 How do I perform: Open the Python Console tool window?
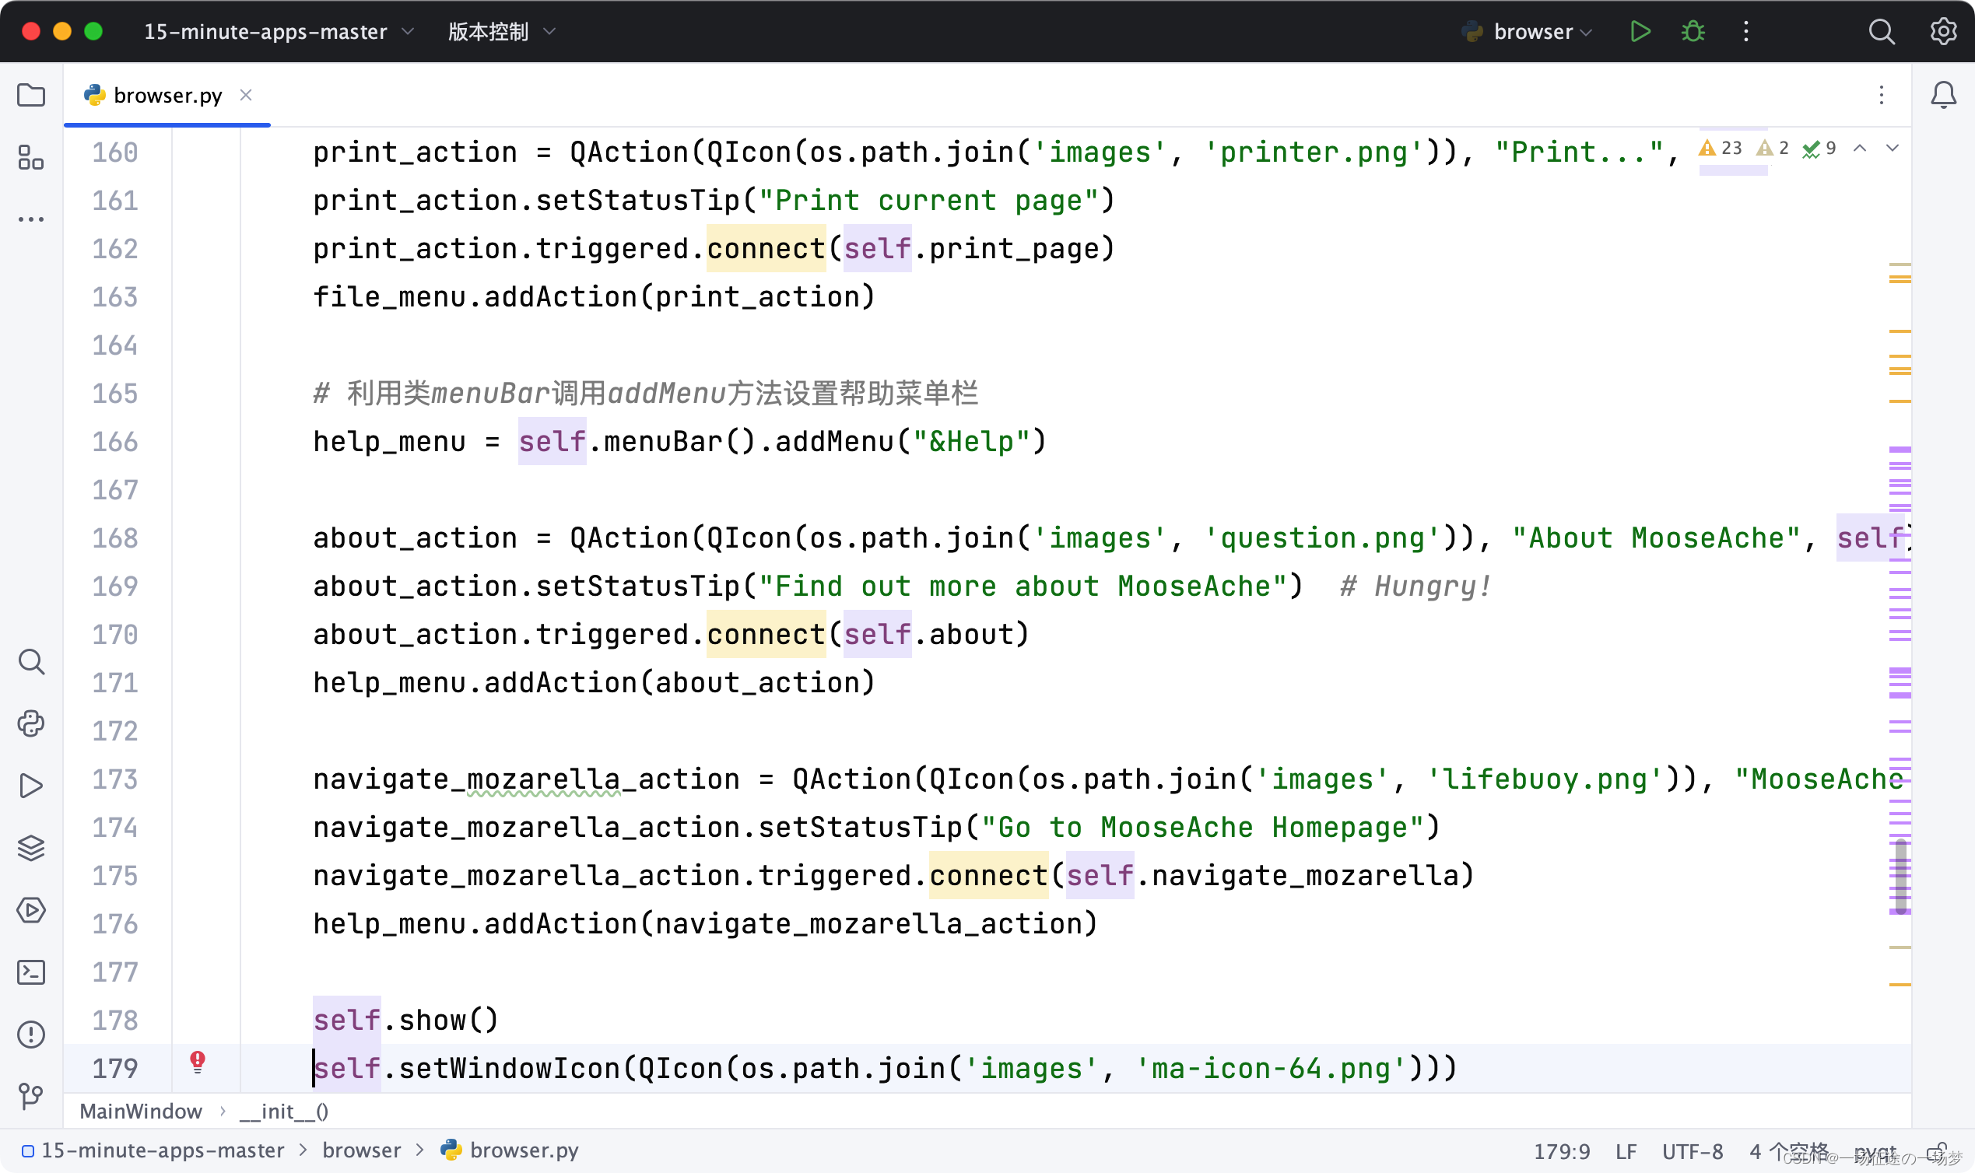[x=31, y=723]
